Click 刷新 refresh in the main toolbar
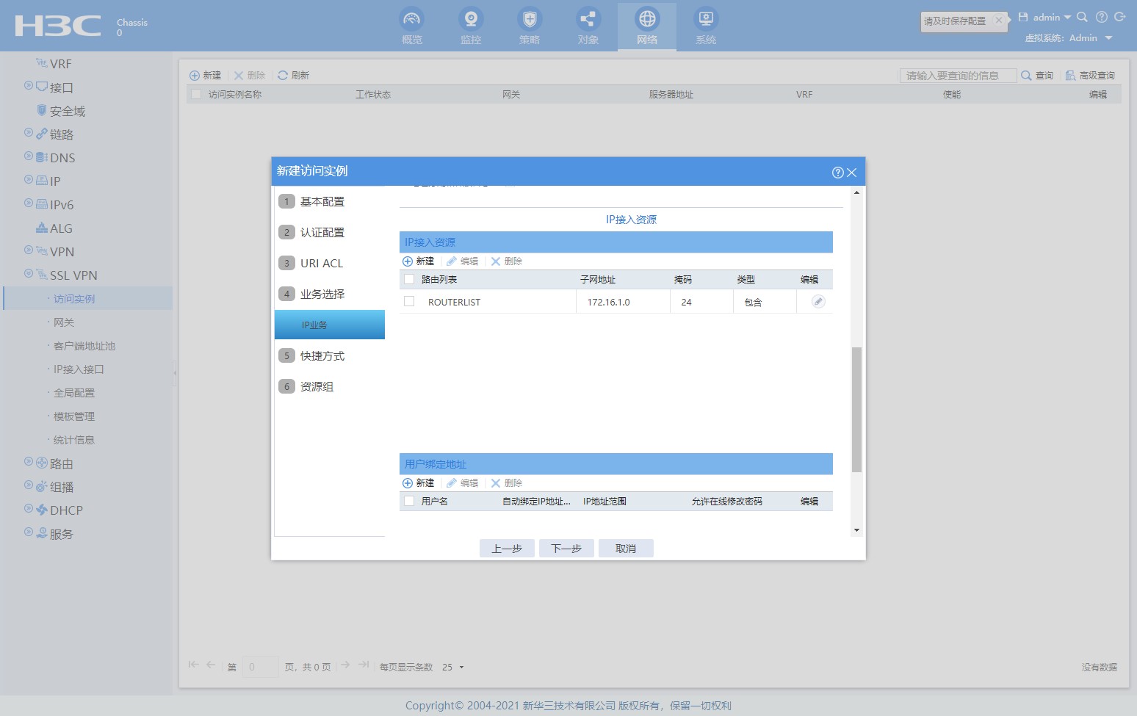This screenshot has height=716, width=1137. tap(294, 76)
